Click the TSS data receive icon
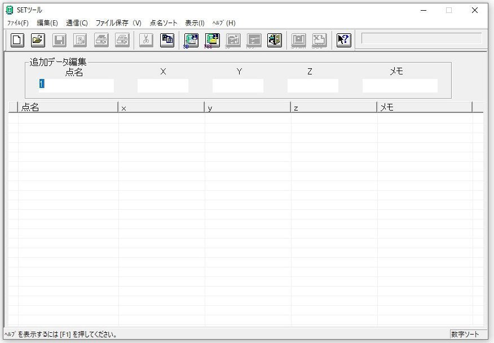 (x=212, y=40)
